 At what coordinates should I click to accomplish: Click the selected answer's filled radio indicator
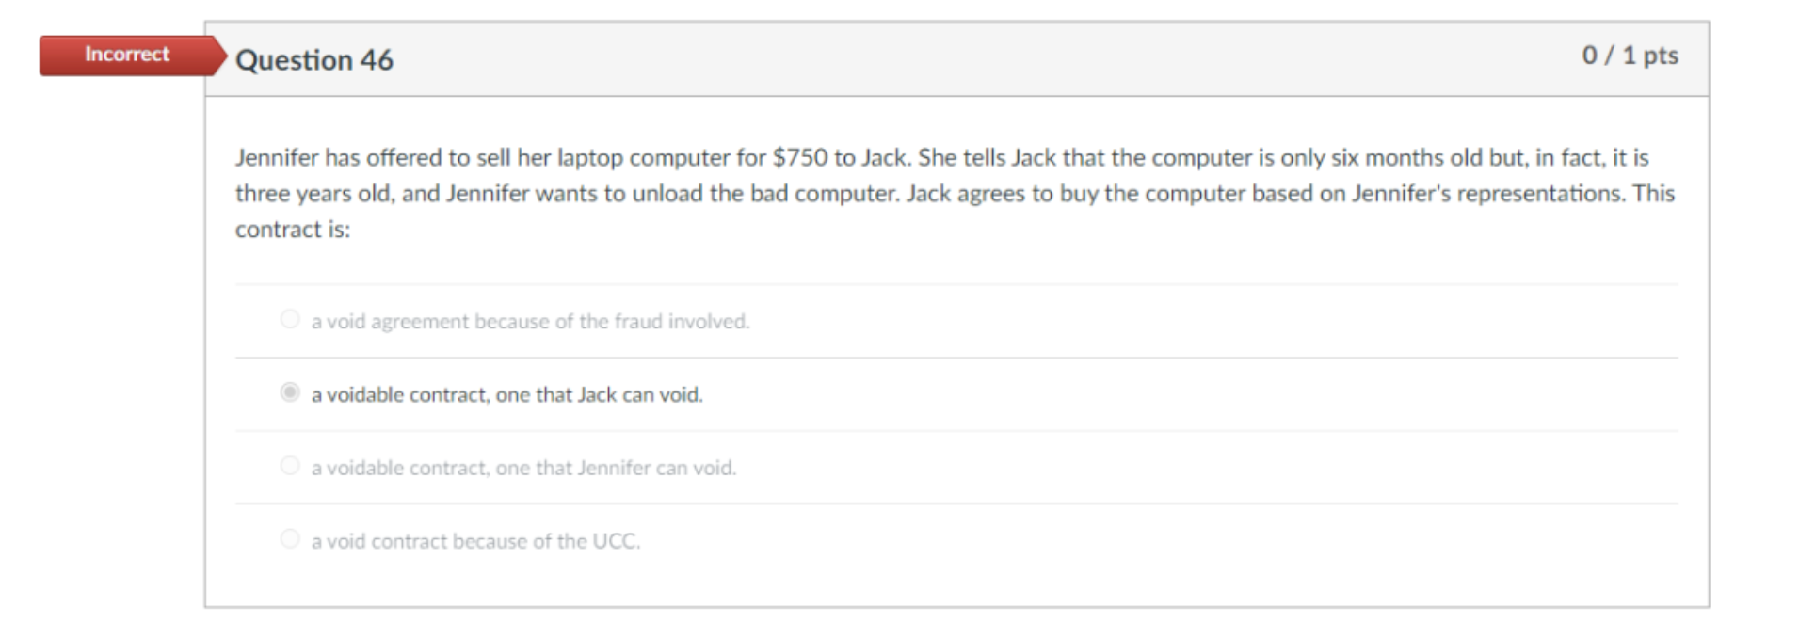[x=290, y=393]
